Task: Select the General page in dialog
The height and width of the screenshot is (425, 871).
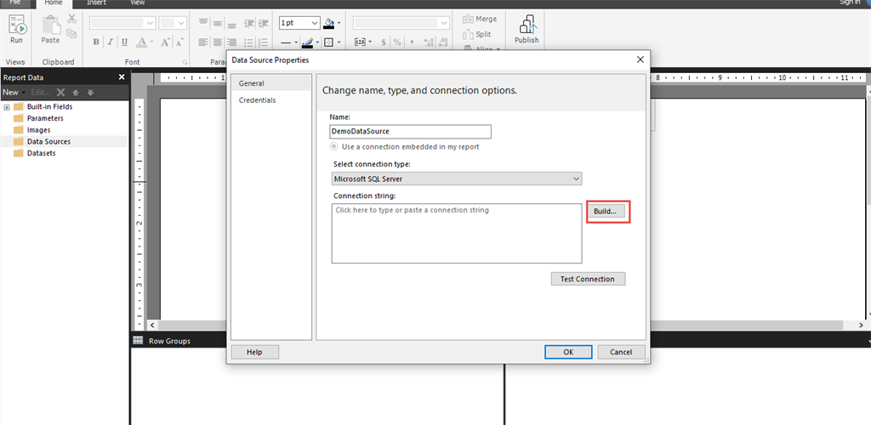Action: coord(271,83)
